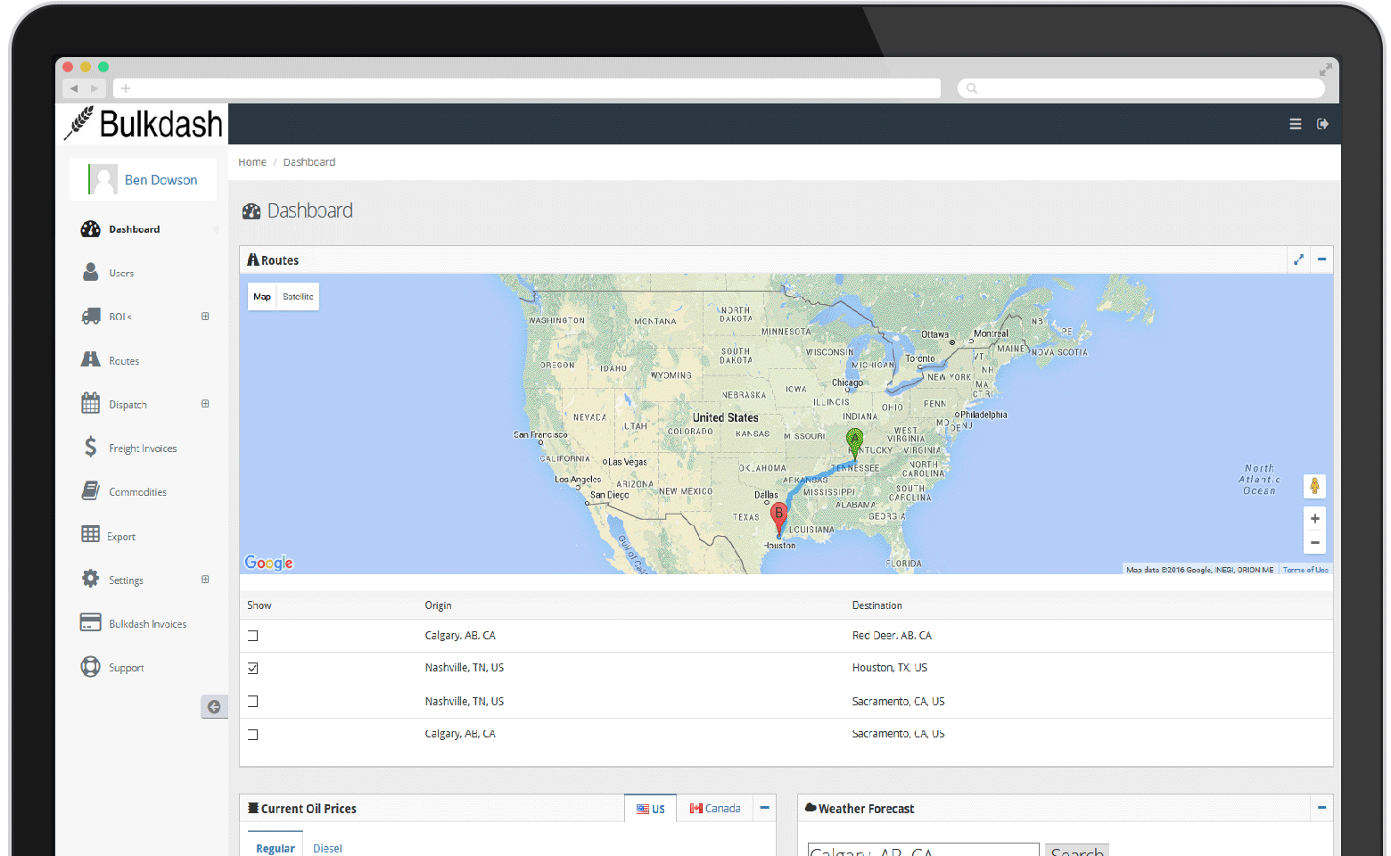The width and height of the screenshot is (1391, 856).
Task: Check the Calgary to Red Deer route
Action: 253,636
